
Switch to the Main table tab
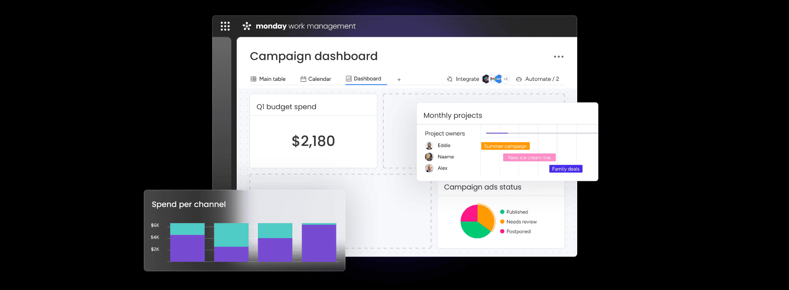(x=268, y=79)
